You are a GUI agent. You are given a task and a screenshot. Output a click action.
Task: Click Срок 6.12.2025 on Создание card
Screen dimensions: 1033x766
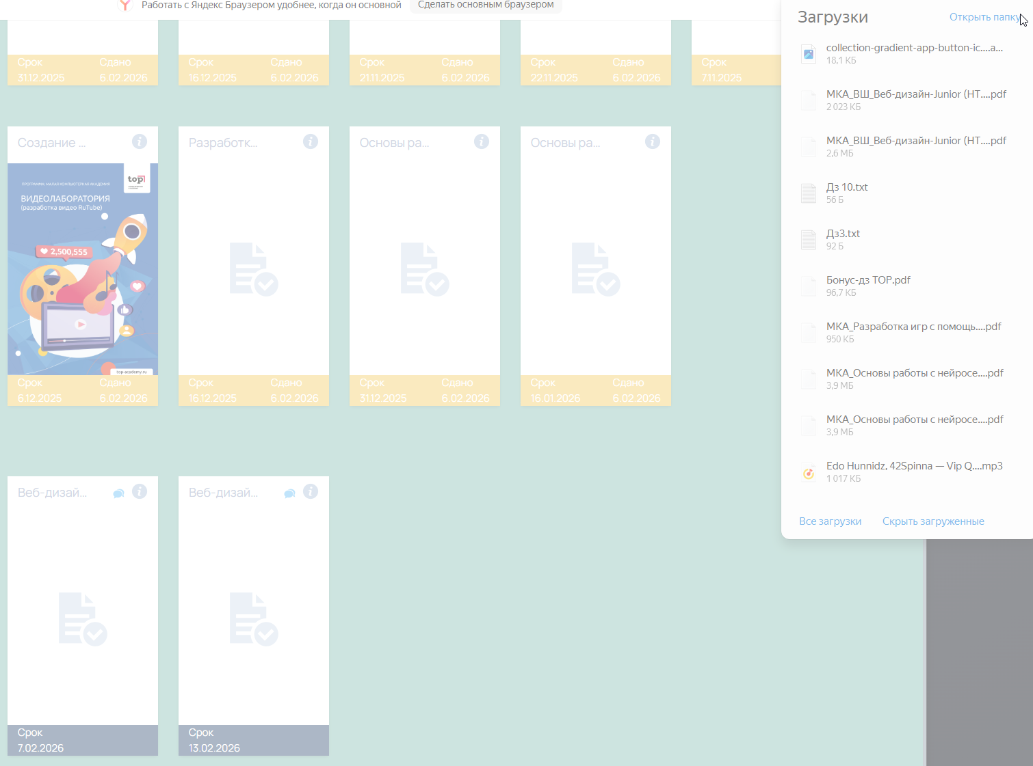(40, 390)
